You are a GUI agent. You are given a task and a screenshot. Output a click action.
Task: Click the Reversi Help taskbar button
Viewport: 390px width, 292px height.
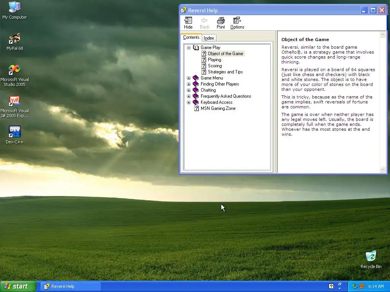point(70,286)
